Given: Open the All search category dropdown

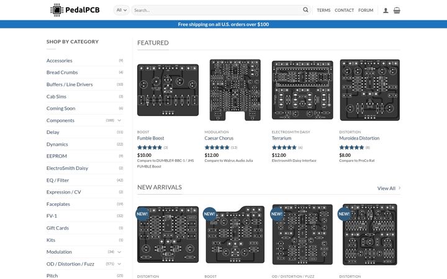Looking at the screenshot, I should click(x=122, y=10).
